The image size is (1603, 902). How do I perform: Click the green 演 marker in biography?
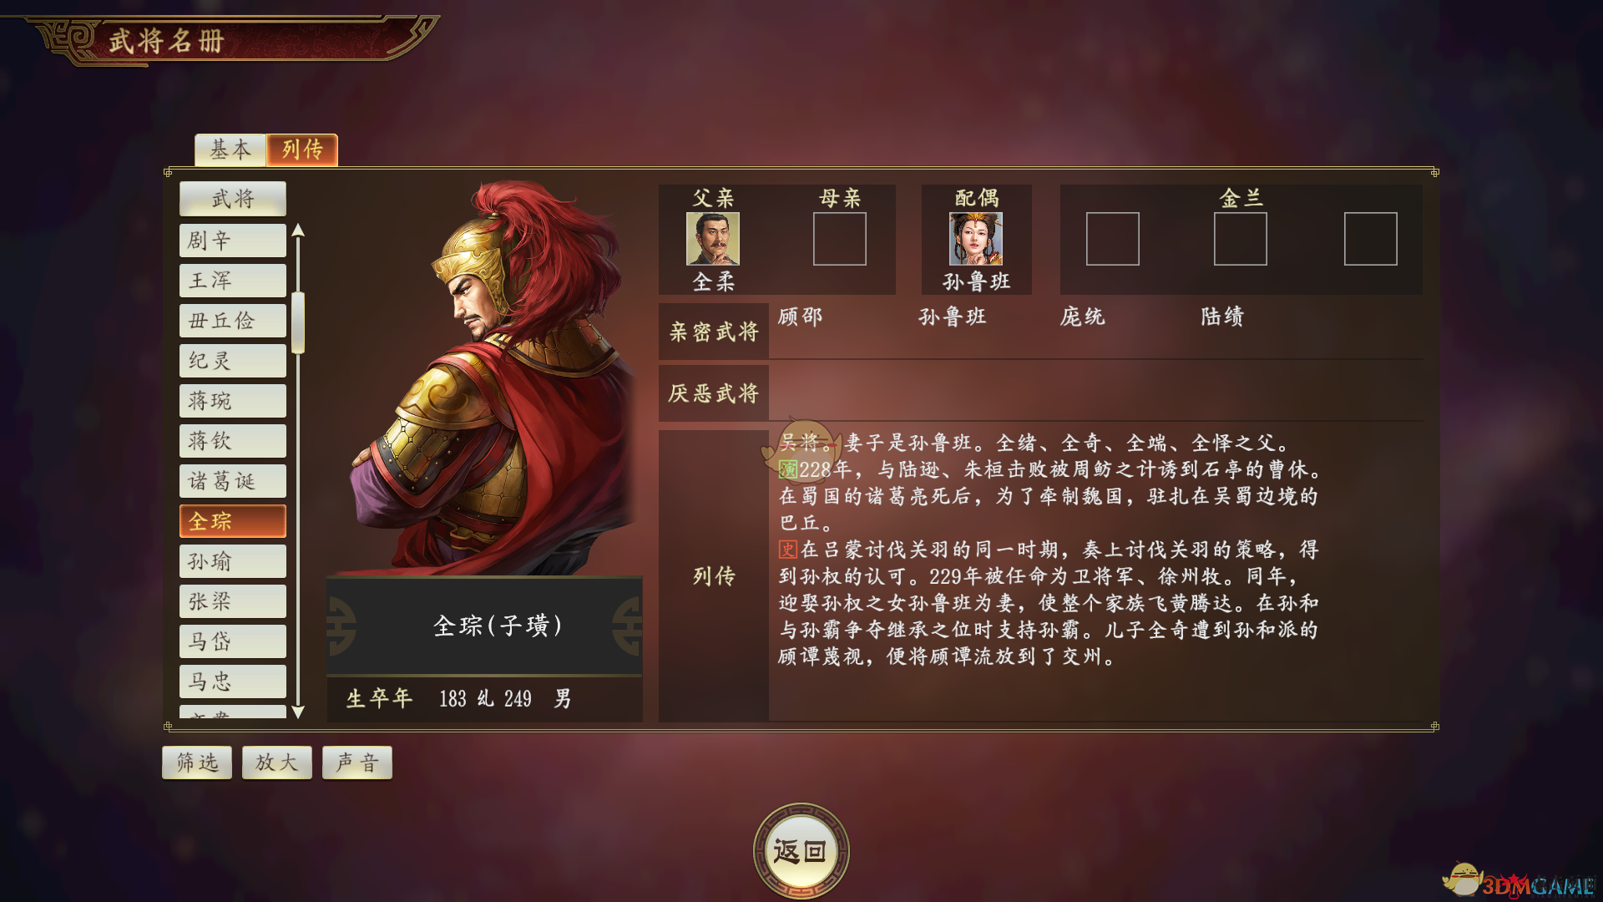[x=787, y=469]
